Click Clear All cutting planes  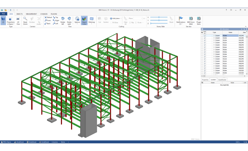tap(126, 21)
